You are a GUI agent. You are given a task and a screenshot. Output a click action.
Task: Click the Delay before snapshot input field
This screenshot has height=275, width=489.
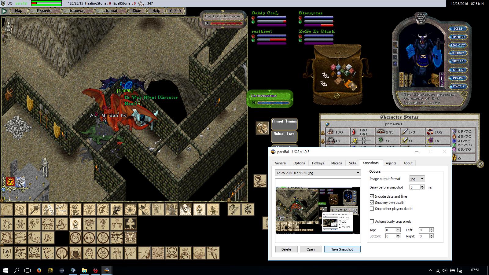415,187
